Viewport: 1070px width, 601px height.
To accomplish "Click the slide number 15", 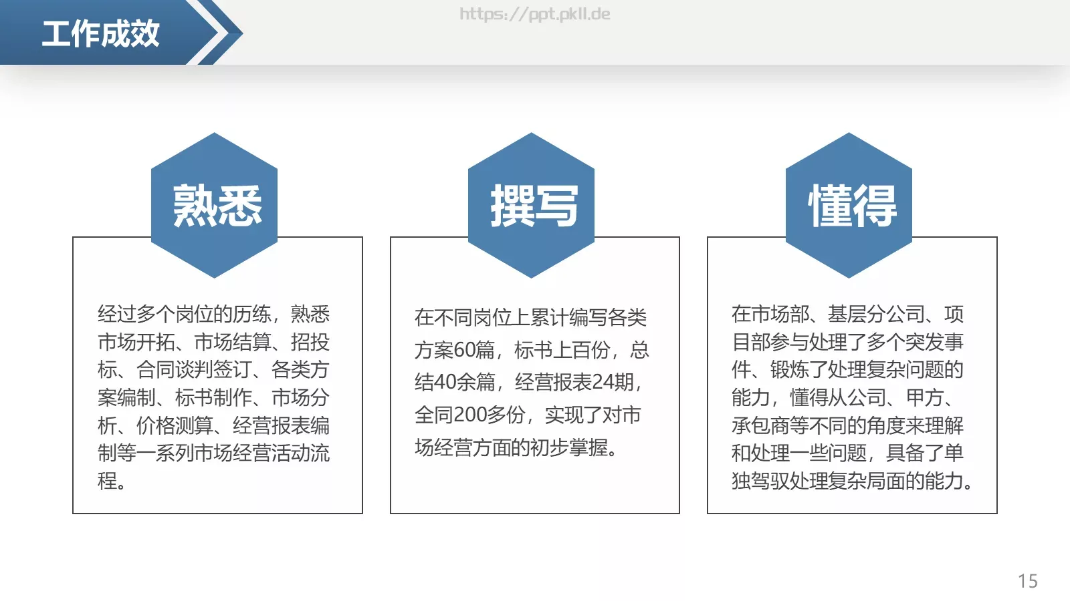I will tap(1028, 581).
